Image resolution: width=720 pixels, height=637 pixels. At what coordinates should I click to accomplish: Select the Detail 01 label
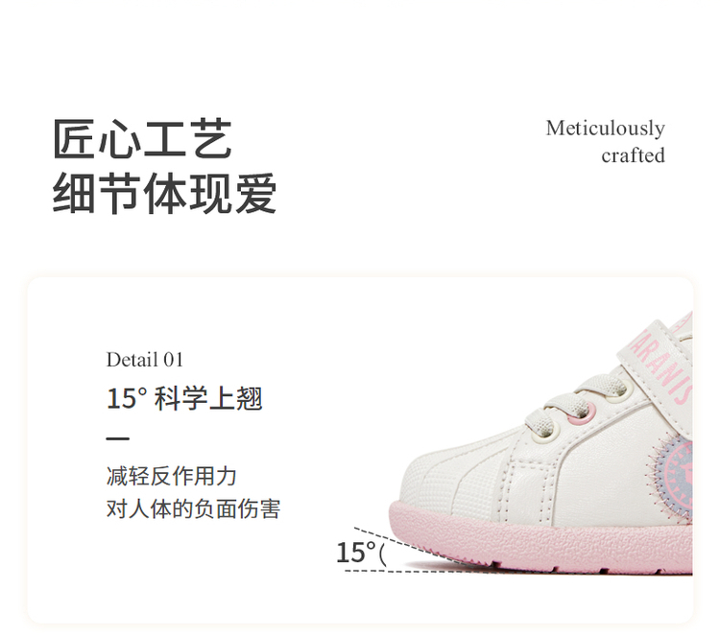145,360
